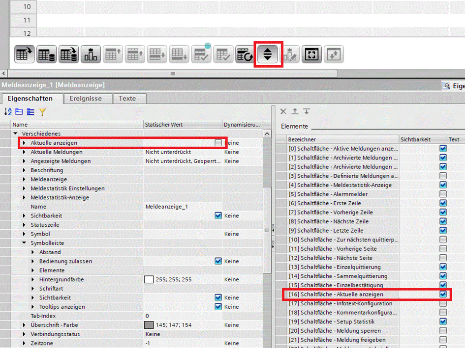Viewport: 465px width, 348px height.
Task: Enable visibility for [11] Vorherige Seite
Action: tap(443, 248)
